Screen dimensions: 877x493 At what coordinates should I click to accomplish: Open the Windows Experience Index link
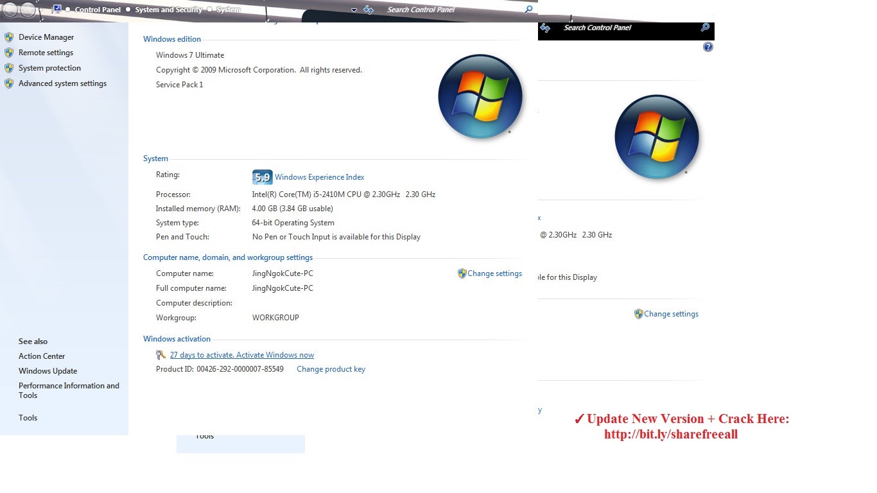(320, 177)
